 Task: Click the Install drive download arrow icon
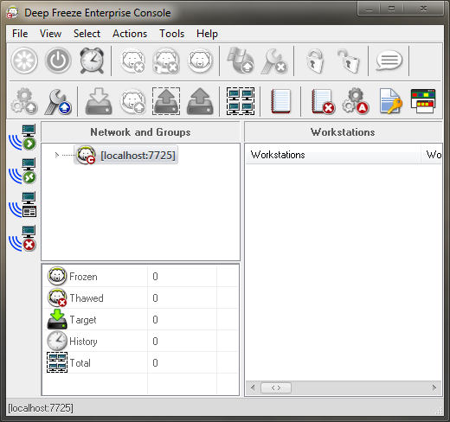(x=99, y=101)
